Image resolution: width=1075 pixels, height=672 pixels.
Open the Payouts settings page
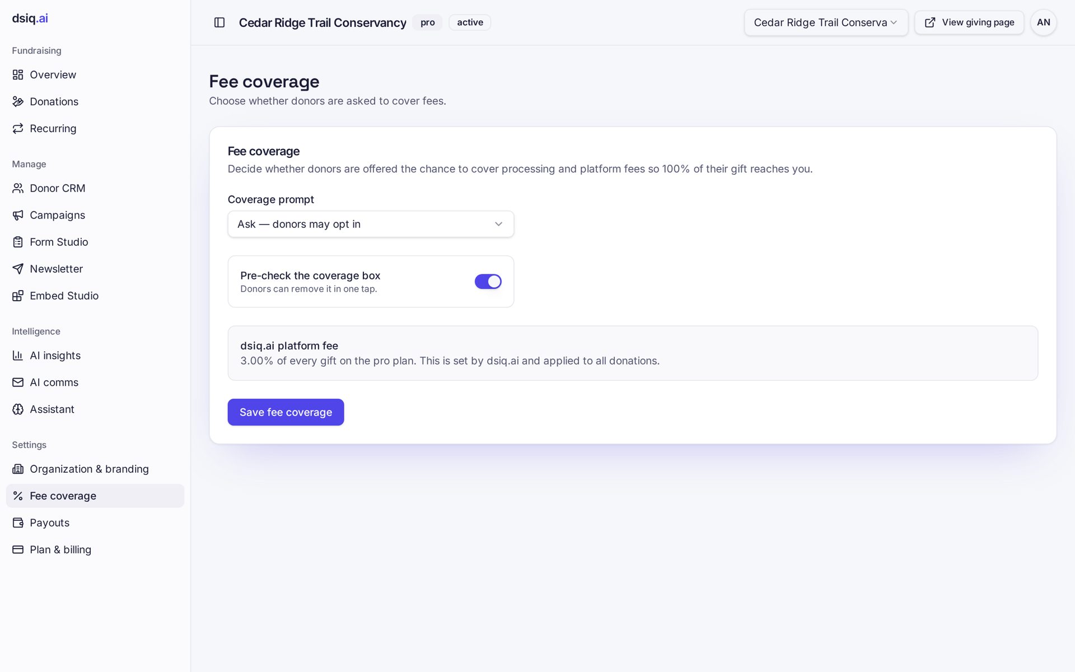95,523
